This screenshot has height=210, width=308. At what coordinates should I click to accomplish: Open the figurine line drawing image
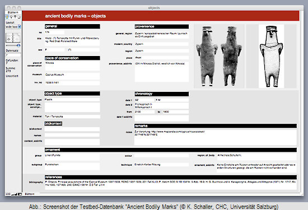click(x=271, y=56)
